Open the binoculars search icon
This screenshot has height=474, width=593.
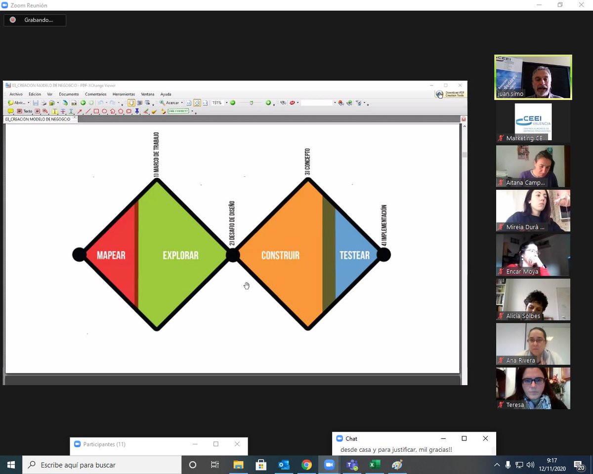(283, 103)
